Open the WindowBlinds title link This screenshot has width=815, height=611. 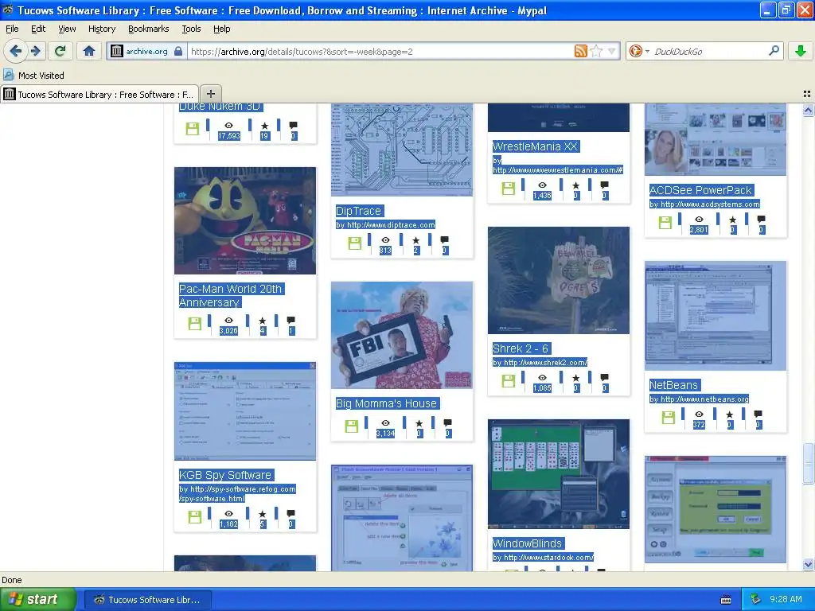pos(527,543)
